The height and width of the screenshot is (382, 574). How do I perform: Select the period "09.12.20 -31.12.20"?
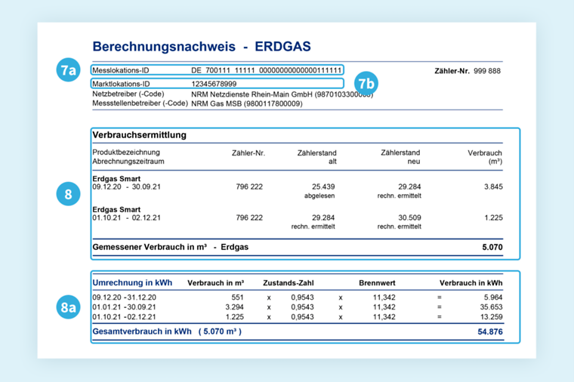[124, 297]
